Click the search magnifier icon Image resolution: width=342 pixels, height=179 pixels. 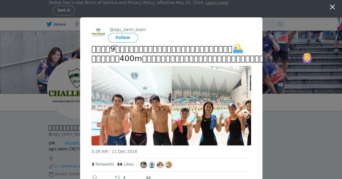(280, 24)
